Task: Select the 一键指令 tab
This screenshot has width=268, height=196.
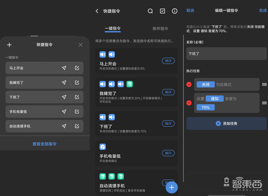Action: (113, 28)
